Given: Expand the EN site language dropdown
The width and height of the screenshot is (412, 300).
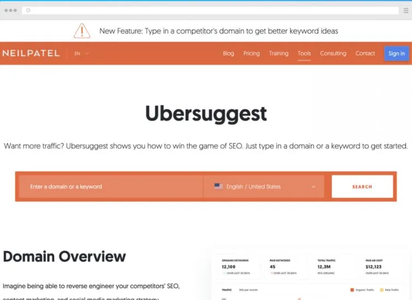Looking at the screenshot, I should [x=82, y=54].
